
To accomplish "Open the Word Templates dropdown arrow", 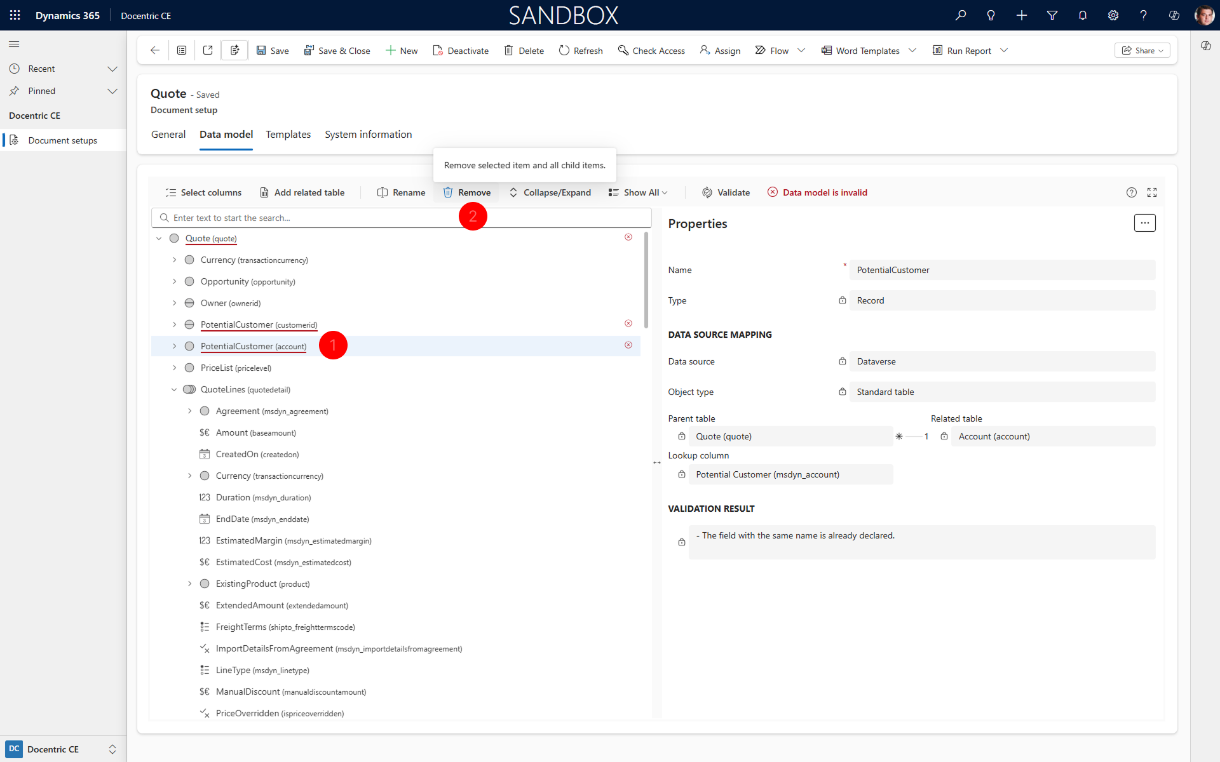I will pos(912,50).
